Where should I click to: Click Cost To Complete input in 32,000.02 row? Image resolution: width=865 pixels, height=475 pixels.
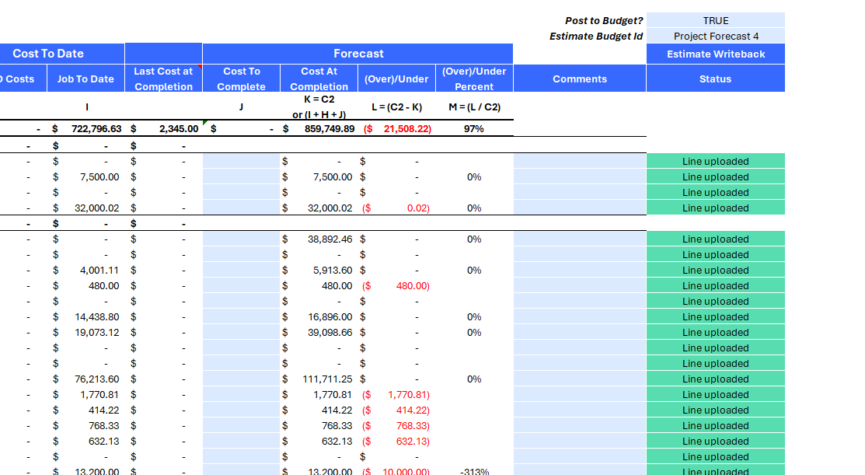point(241,208)
